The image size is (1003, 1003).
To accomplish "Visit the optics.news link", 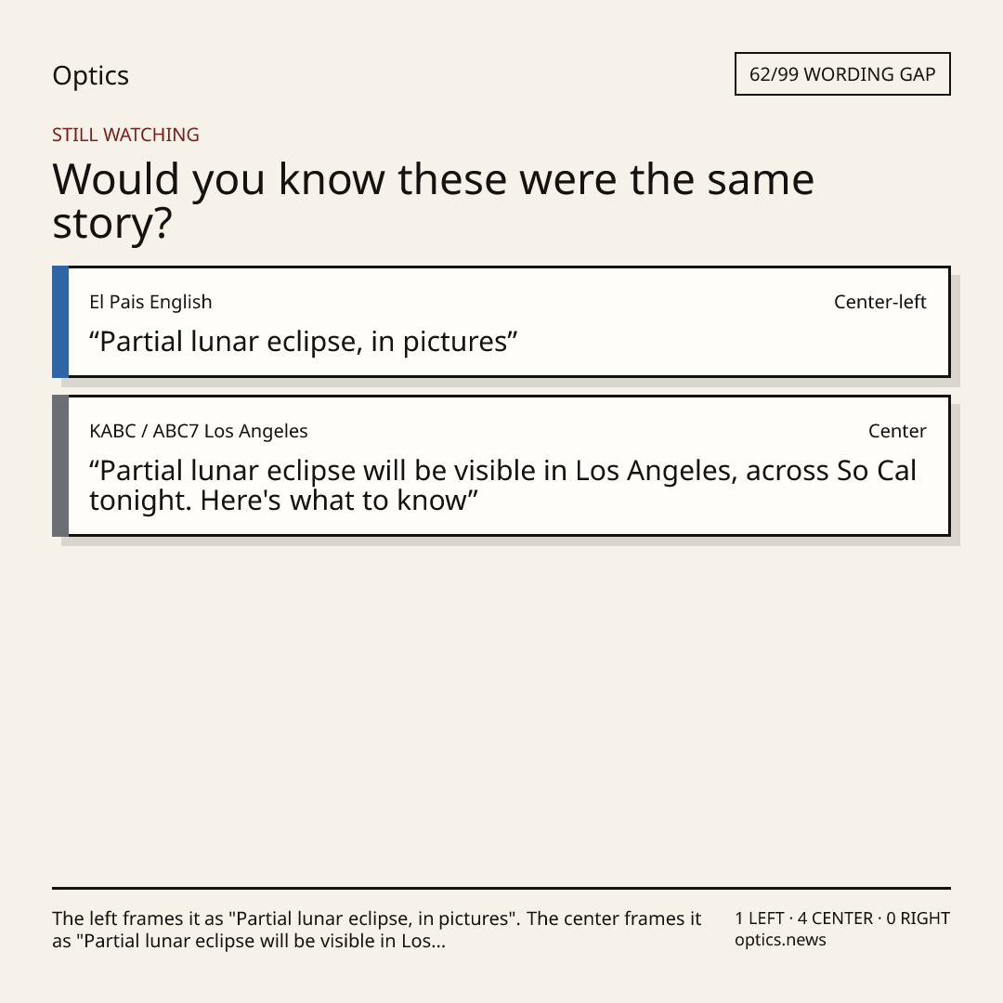I will pos(780,940).
